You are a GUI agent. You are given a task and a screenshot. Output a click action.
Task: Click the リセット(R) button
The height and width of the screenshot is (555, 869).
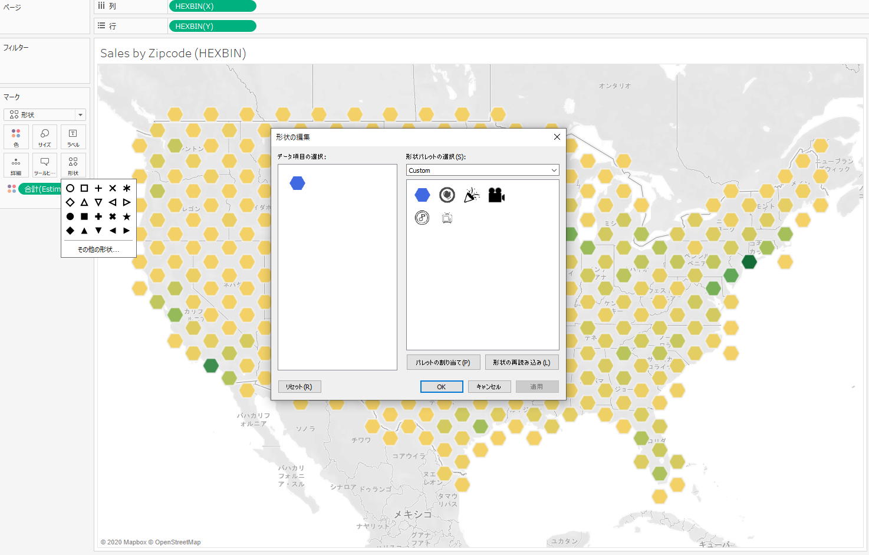299,387
